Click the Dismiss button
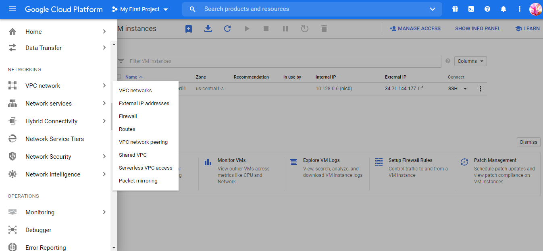This screenshot has width=543, height=251. [528, 142]
